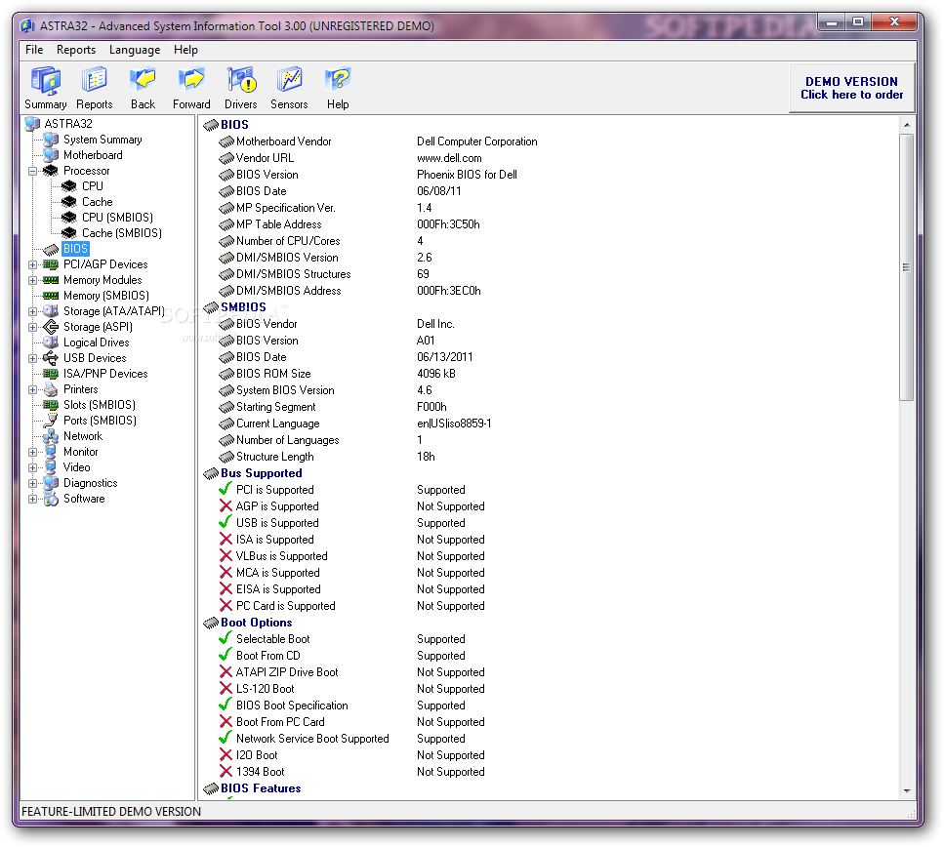944x847 pixels.
Task: Click the Software disc icon
Action: (x=51, y=499)
